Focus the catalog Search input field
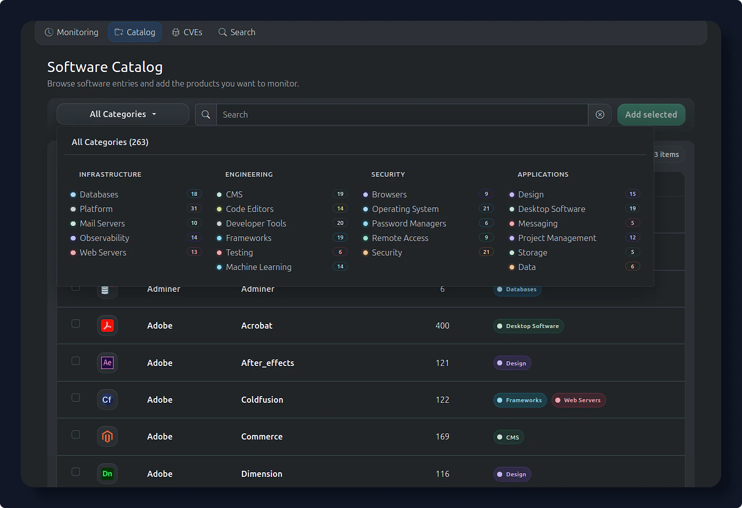Screen dimensions: 742x508 tap(402, 115)
